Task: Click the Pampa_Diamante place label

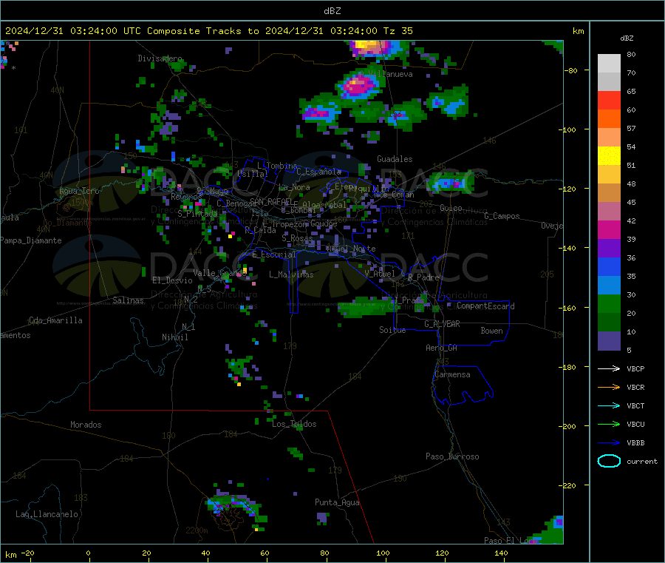Action: (31, 240)
